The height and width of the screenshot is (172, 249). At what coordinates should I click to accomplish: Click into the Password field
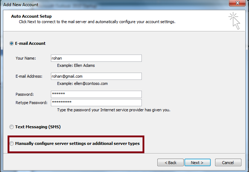pyautogui.click(x=96, y=94)
